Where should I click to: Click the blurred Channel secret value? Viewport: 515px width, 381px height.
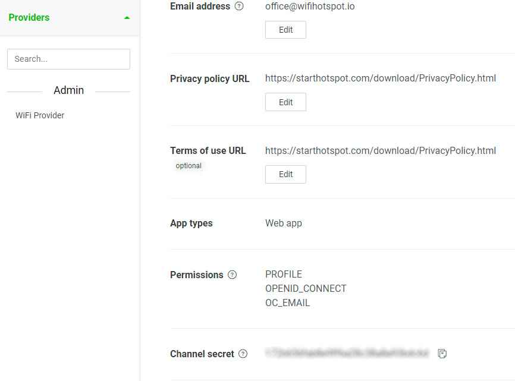click(x=347, y=353)
